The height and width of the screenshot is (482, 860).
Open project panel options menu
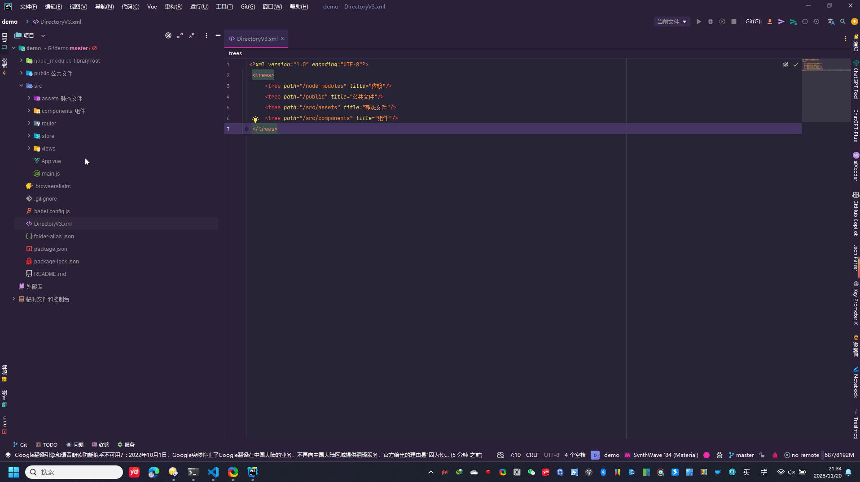tap(206, 35)
